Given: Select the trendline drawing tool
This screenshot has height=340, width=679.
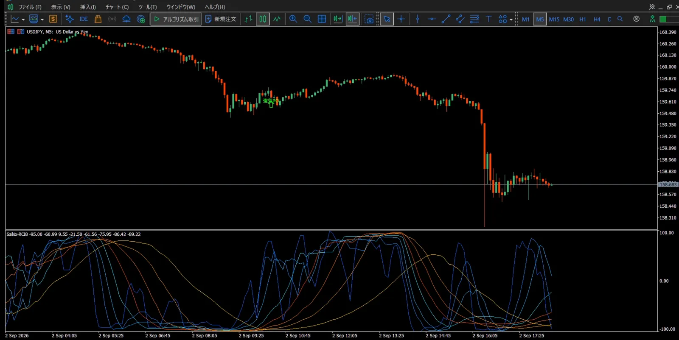Looking at the screenshot, I should click(x=446, y=19).
